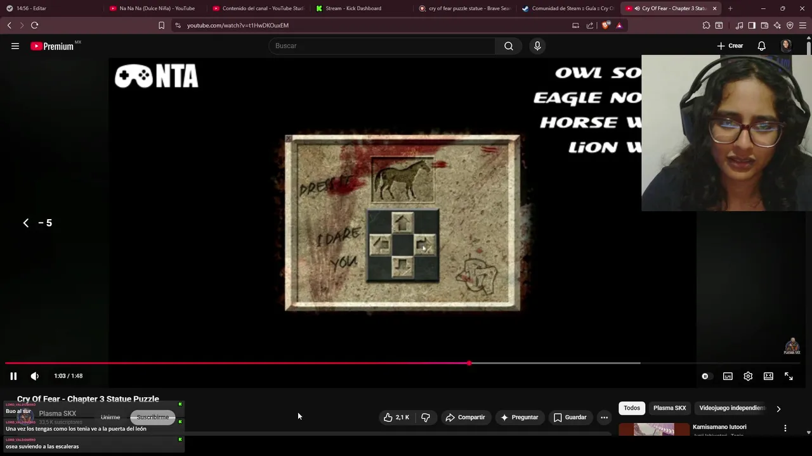
Task: Pause the YouTube video
Action: click(13, 376)
